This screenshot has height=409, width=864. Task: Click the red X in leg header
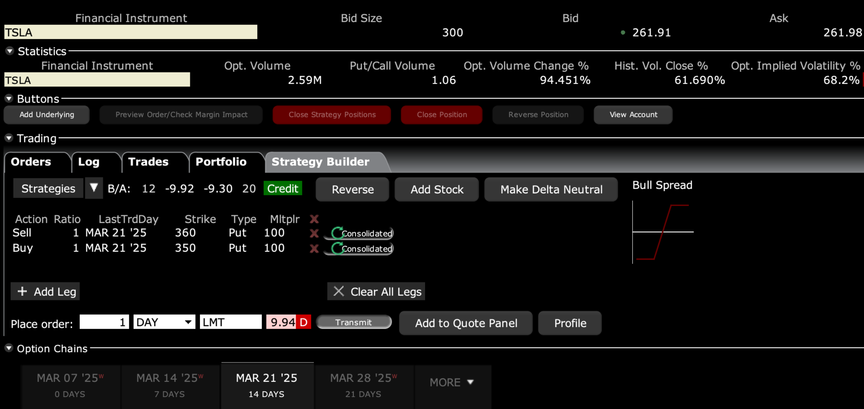tap(314, 219)
